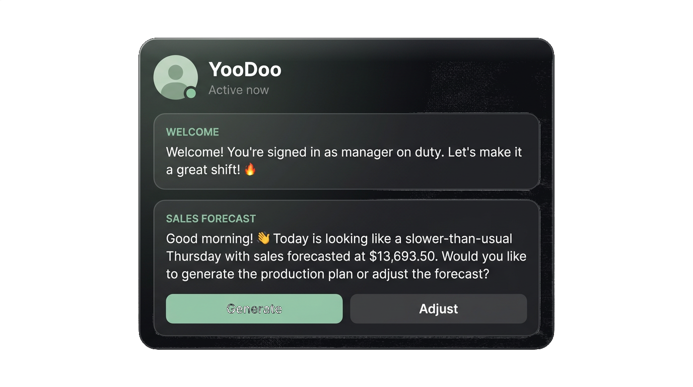Open the YooDoo profile avatar
This screenshot has width=693, height=387.
click(175, 77)
